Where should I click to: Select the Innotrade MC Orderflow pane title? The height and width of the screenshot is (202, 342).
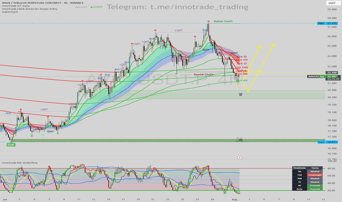point(19,163)
